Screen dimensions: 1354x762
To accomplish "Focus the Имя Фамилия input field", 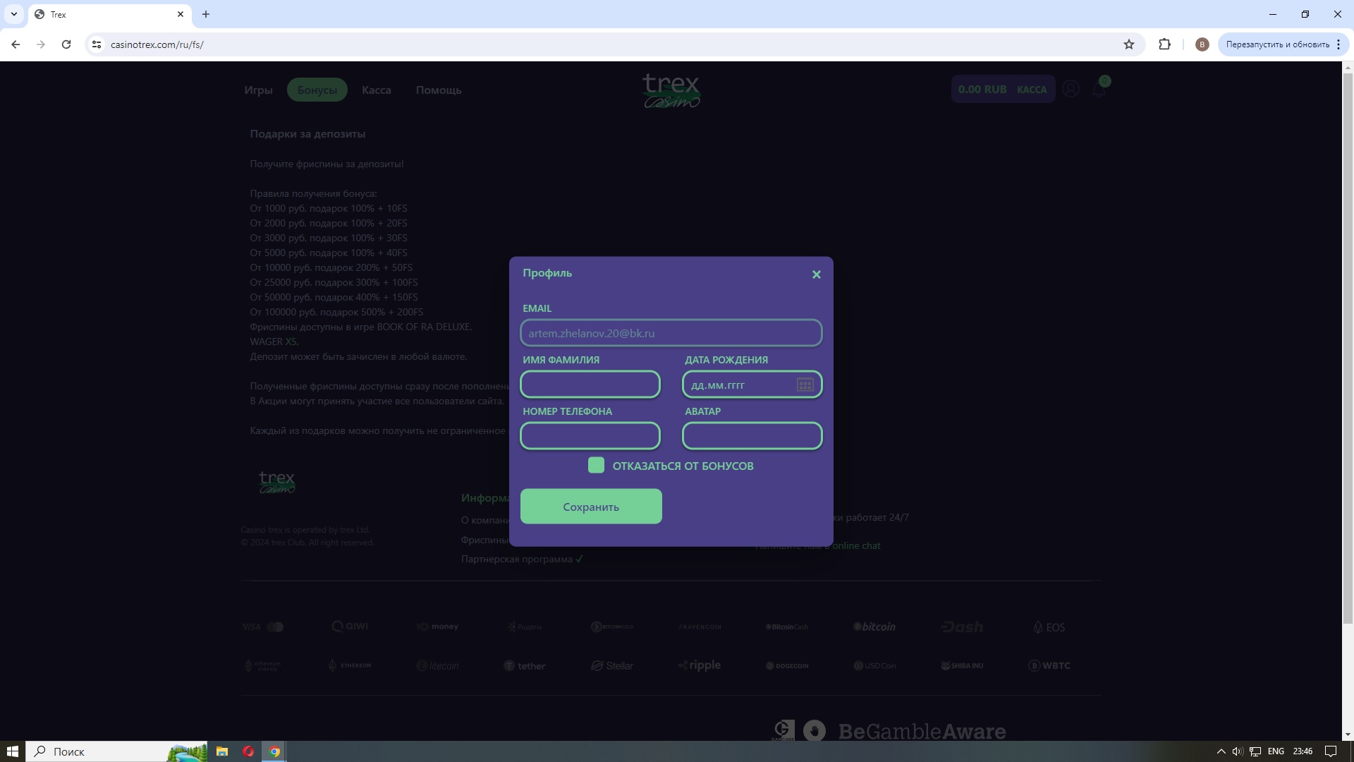I will [590, 385].
